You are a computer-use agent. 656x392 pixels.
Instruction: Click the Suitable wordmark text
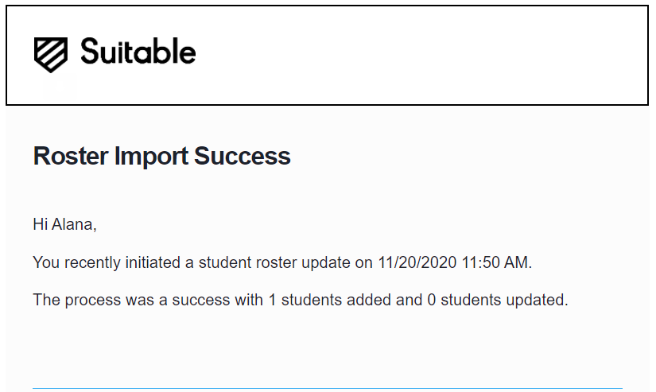(x=138, y=52)
